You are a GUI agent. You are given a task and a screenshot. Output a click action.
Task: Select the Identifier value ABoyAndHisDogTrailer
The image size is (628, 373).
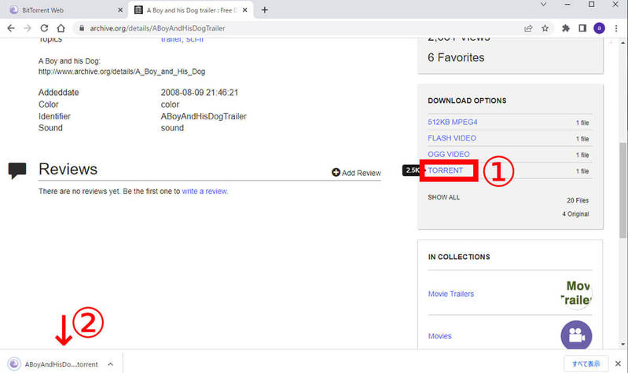click(204, 116)
